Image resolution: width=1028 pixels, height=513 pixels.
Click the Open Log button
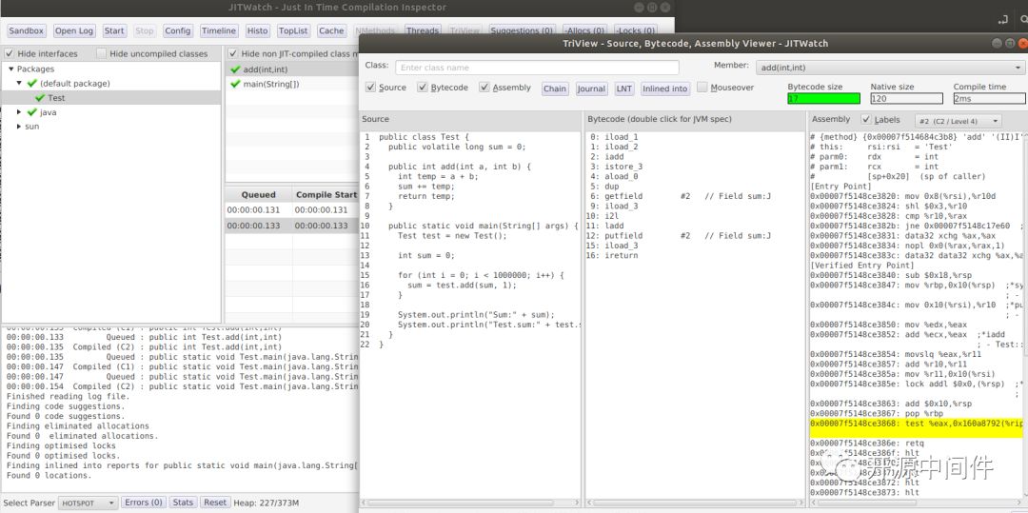pos(74,30)
